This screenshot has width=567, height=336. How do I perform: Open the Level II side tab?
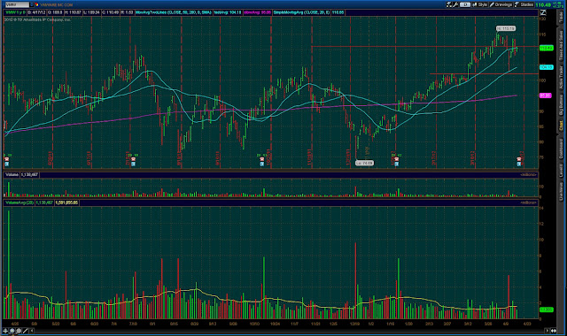pyautogui.click(x=561, y=171)
